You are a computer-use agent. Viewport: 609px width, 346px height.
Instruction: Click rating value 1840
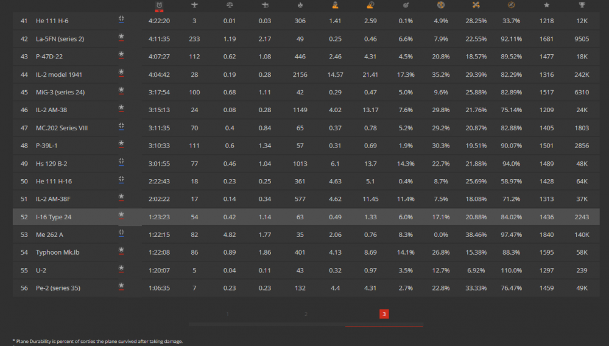(546, 235)
